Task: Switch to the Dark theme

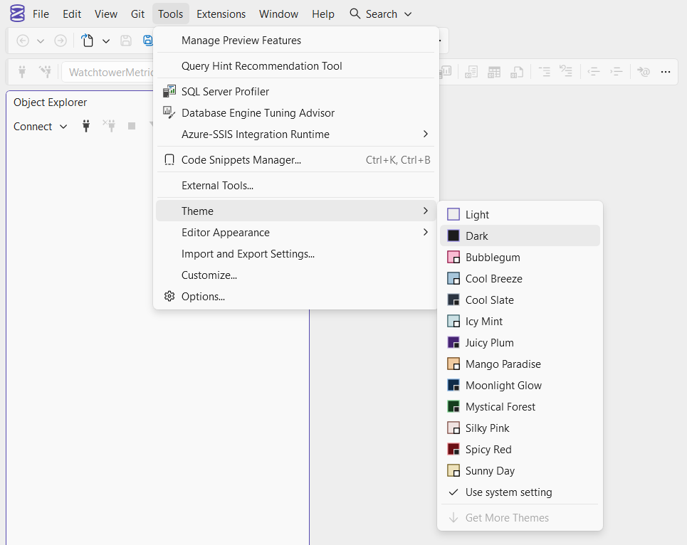Action: point(477,236)
